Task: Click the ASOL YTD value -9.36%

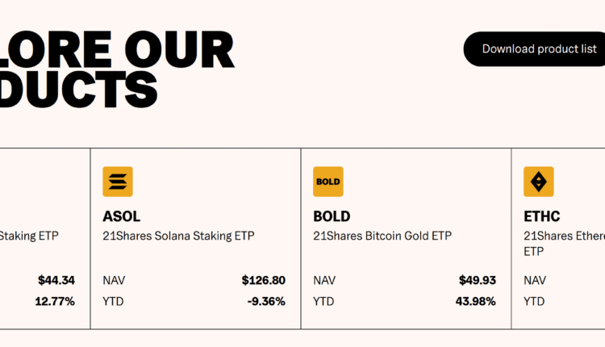Action: (x=266, y=301)
